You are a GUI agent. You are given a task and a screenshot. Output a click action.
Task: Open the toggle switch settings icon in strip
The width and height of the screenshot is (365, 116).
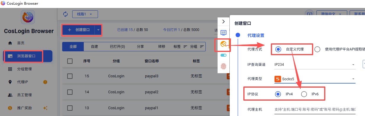(x=223, y=55)
